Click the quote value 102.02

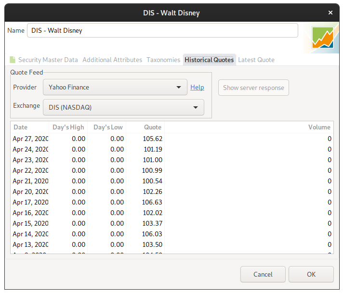pos(152,213)
